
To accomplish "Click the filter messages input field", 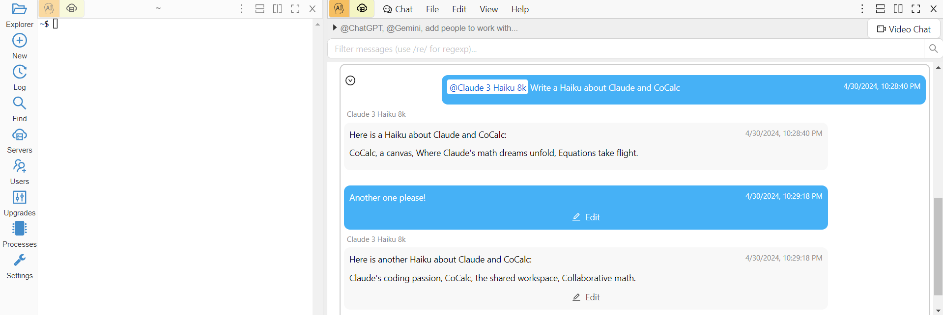I will [625, 49].
